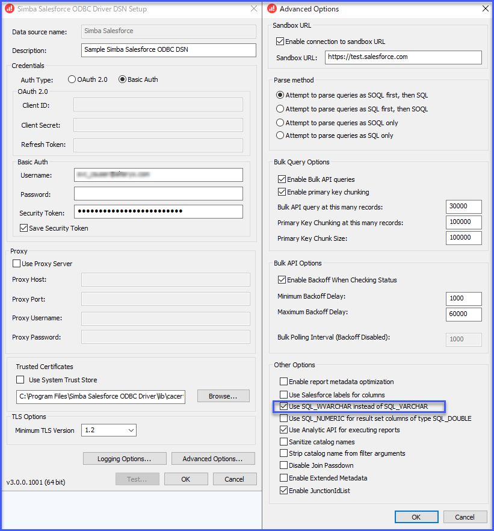Image resolution: width=494 pixels, height=531 pixels.
Task: Click the Proxy Port field
Action: coord(166,299)
